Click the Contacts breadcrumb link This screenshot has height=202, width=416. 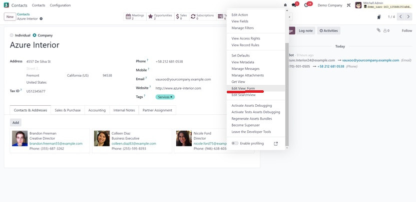(24, 14)
